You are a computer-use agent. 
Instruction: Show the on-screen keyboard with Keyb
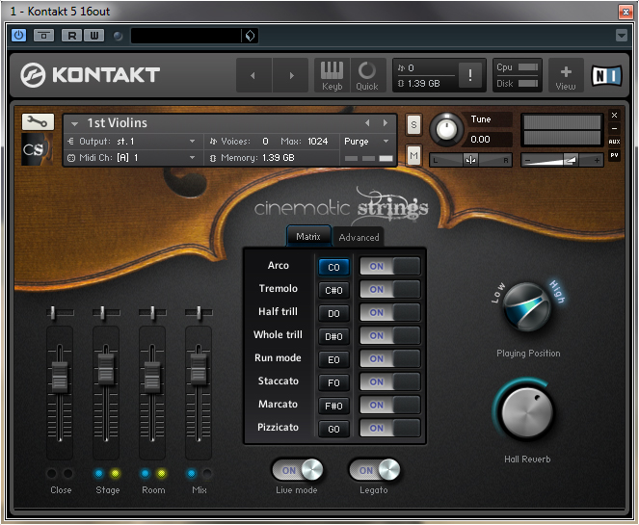coord(333,75)
